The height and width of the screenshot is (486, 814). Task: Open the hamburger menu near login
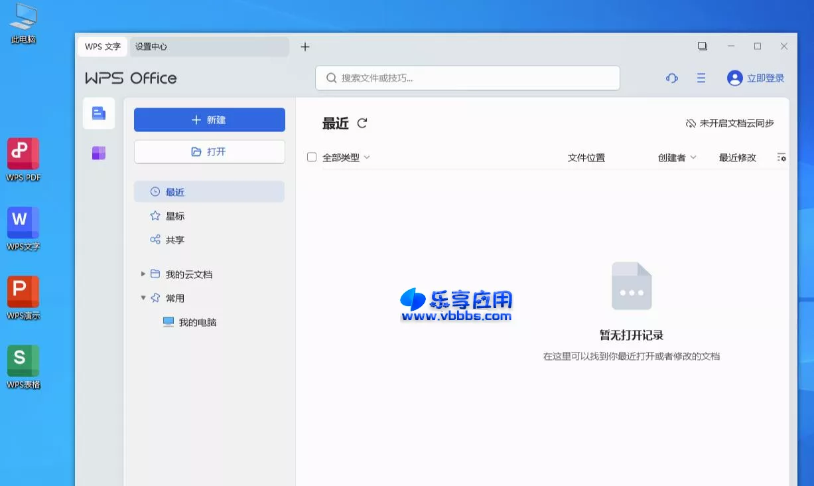[x=701, y=78]
